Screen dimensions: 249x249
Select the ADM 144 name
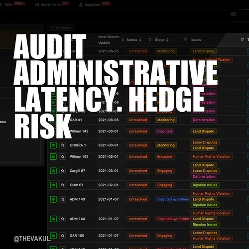click(x=77, y=219)
